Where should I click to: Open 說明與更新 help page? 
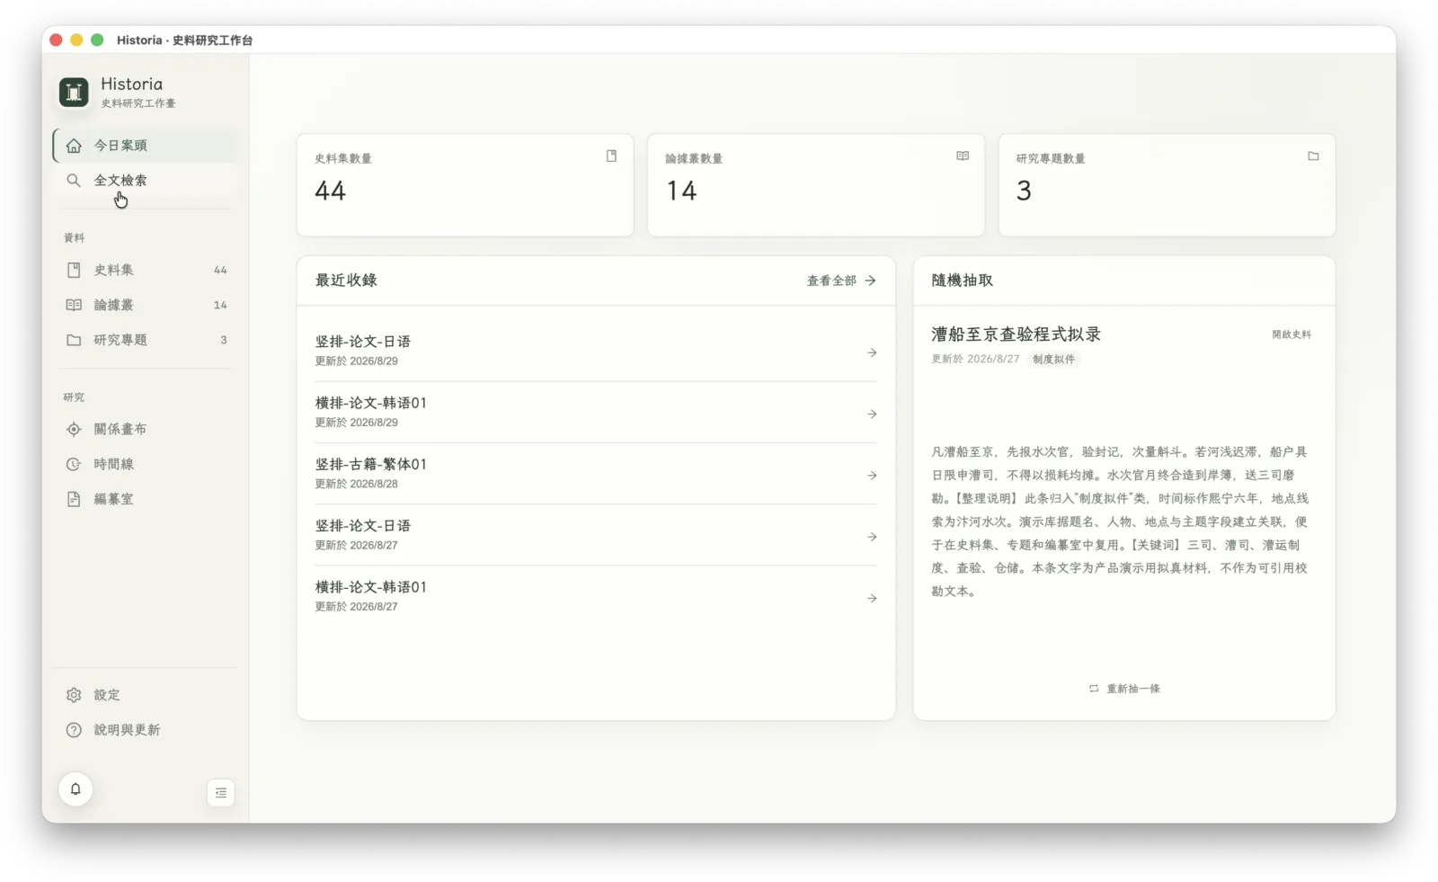[146, 730]
